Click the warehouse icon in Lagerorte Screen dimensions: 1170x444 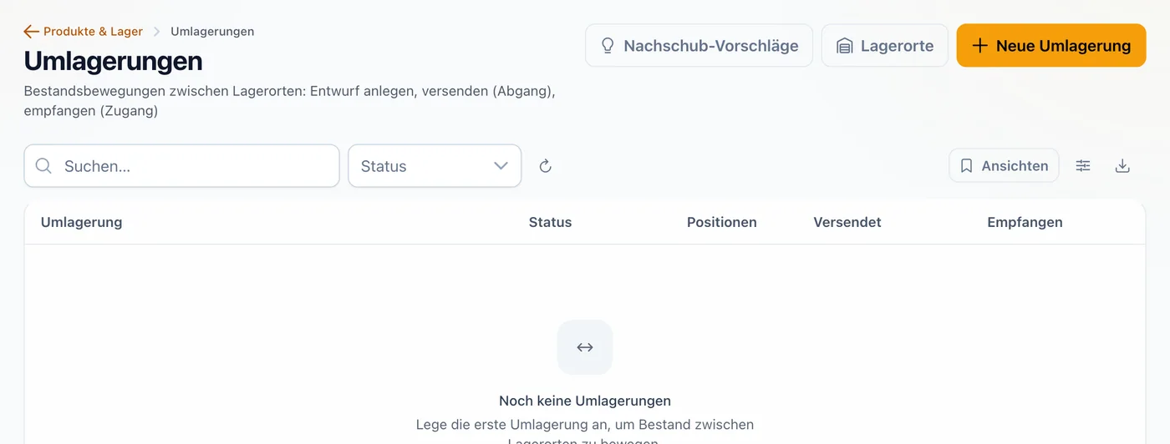tap(844, 46)
